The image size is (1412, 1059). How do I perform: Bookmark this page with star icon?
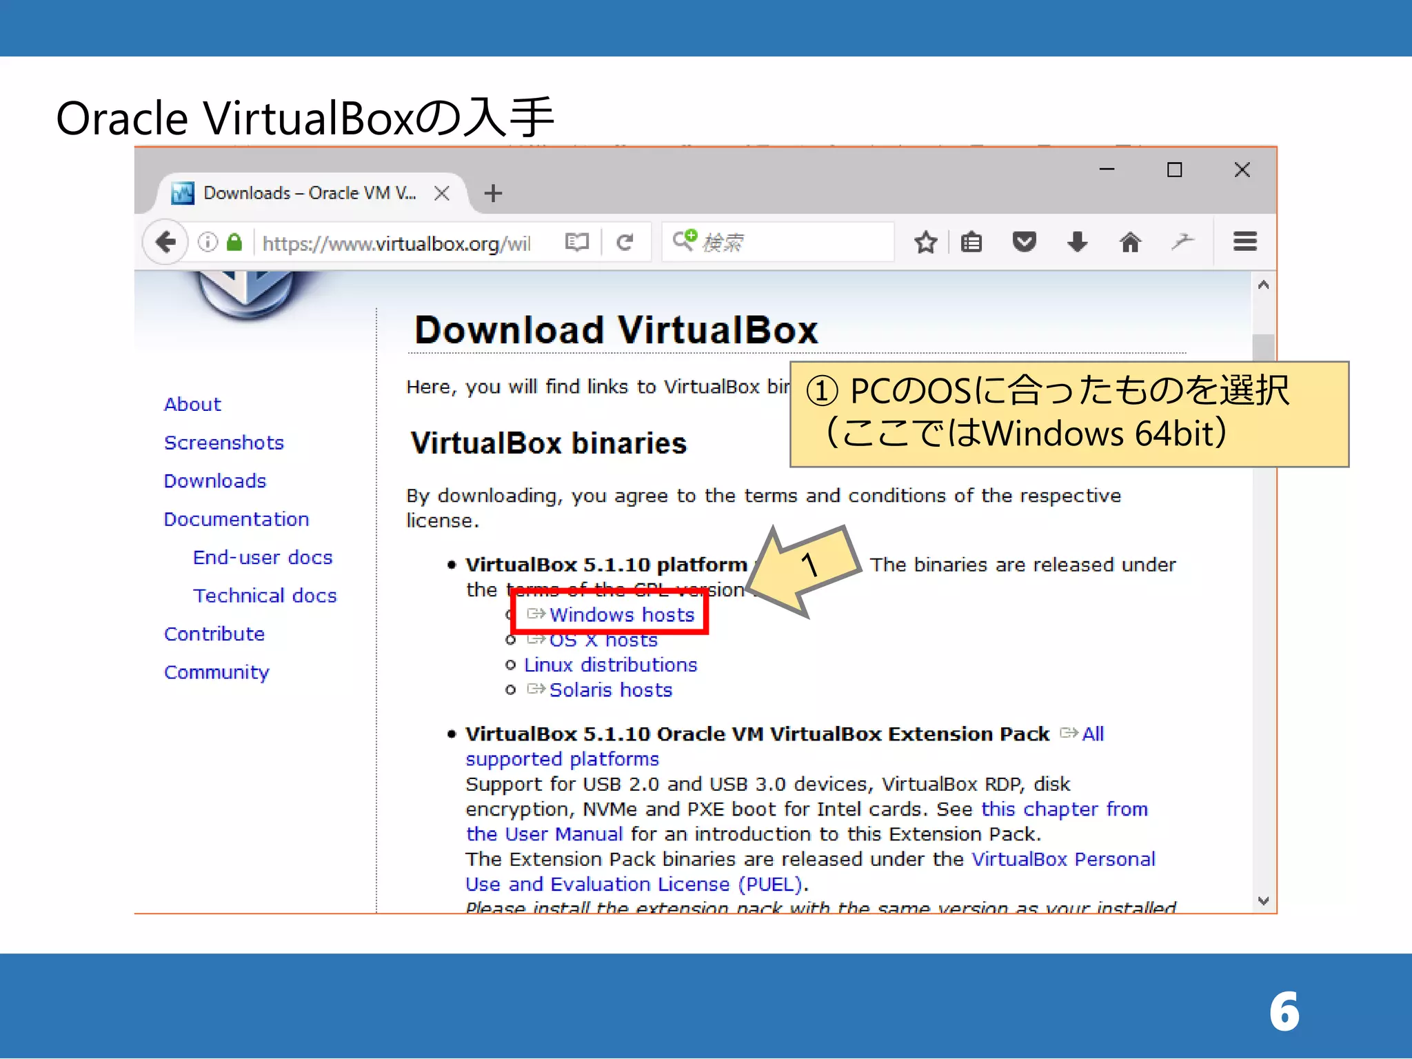click(925, 242)
